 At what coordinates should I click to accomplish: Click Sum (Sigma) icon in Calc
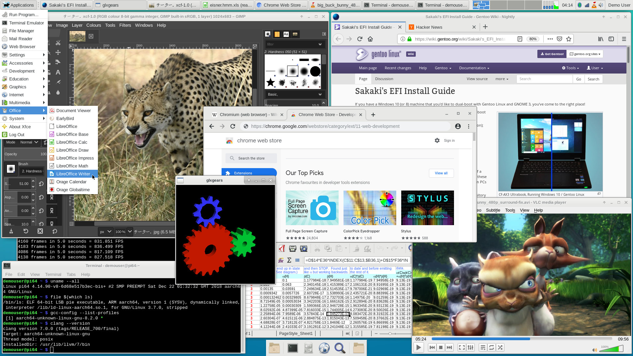(x=289, y=260)
